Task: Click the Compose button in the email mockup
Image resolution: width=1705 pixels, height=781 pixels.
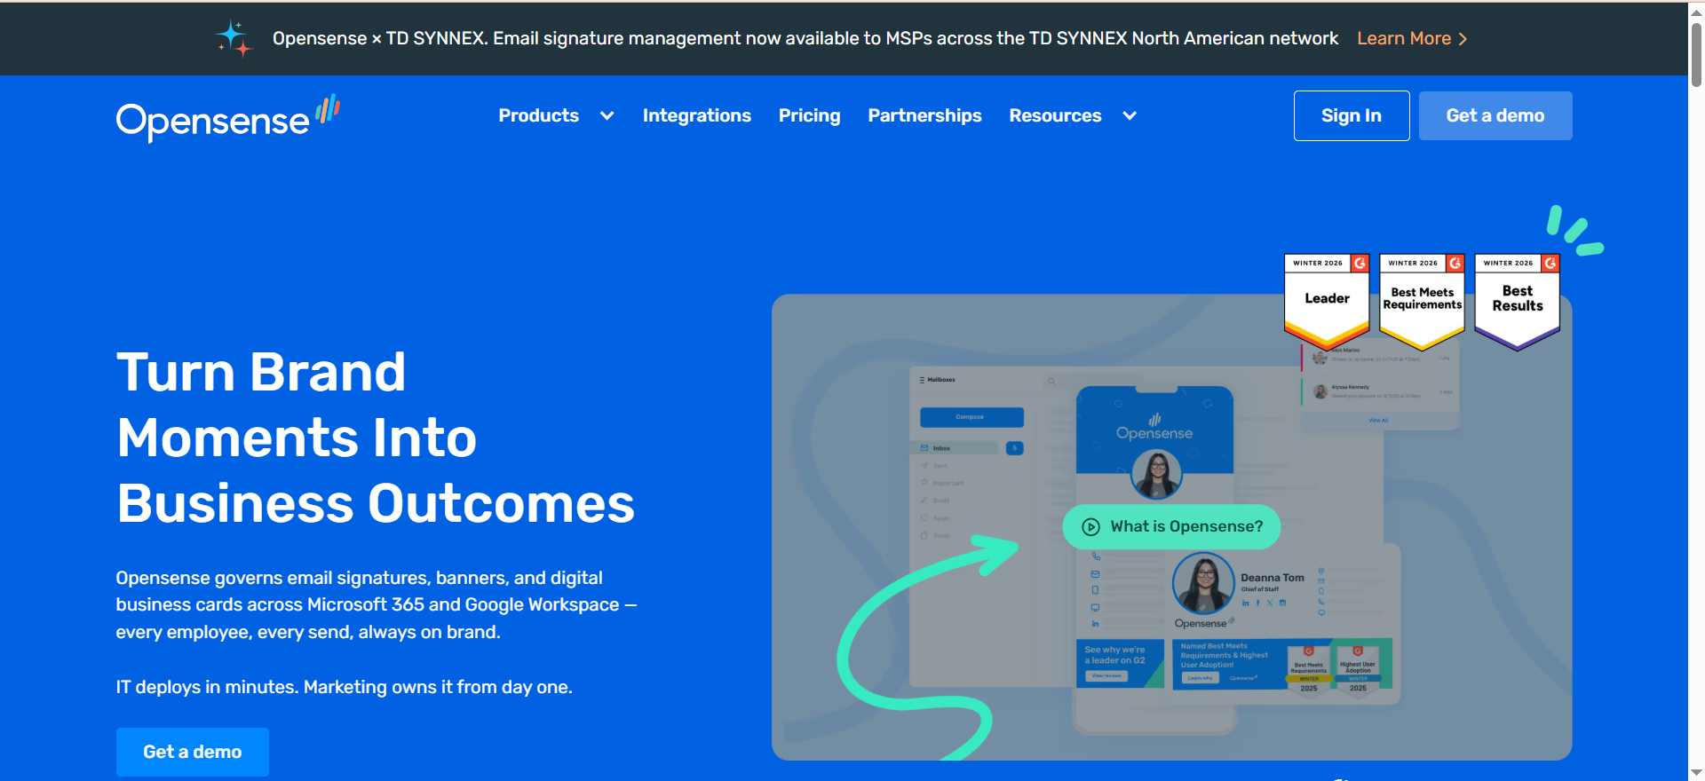Action: pyautogui.click(x=971, y=417)
